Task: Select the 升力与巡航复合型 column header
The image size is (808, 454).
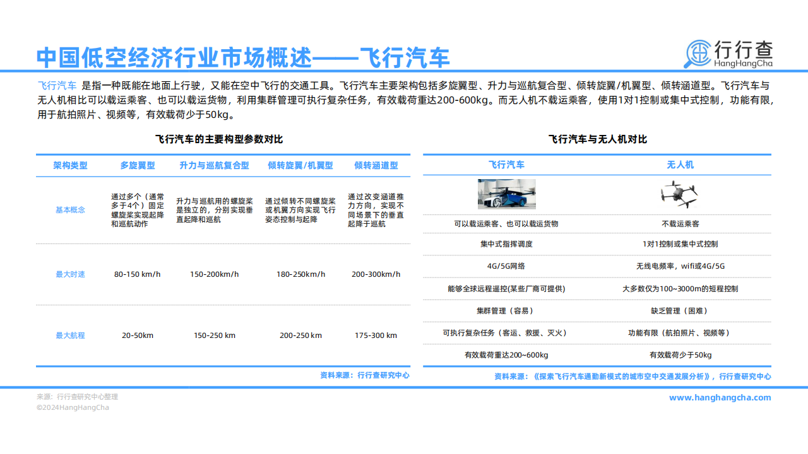Action: (214, 166)
